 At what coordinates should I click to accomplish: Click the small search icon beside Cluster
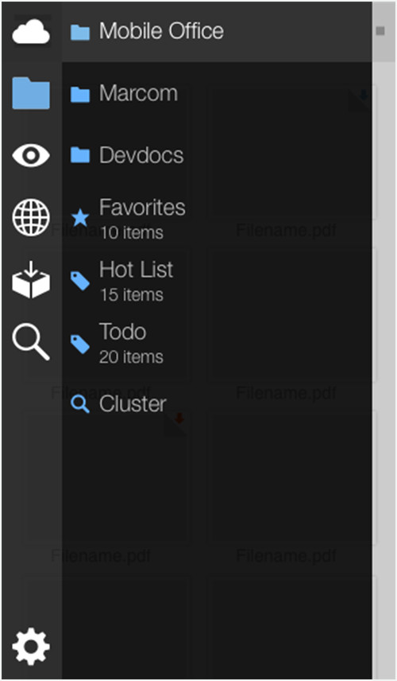click(x=80, y=405)
